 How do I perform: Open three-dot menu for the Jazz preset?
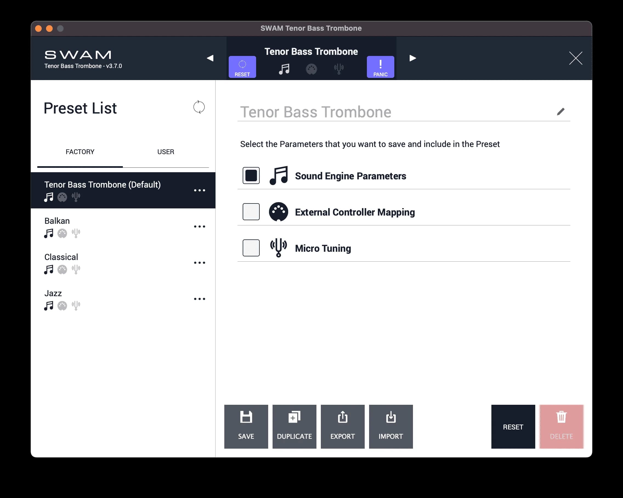(199, 299)
